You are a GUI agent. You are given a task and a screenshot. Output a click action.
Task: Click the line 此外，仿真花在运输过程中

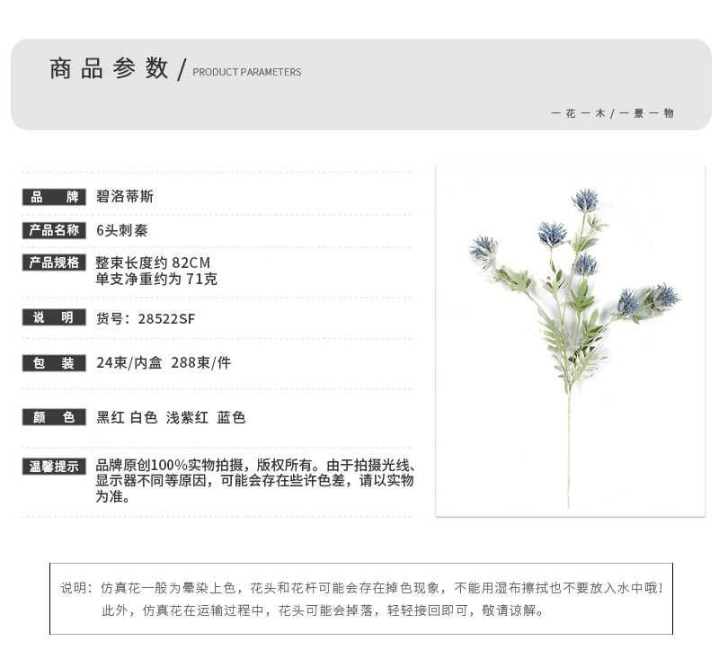coord(323,610)
